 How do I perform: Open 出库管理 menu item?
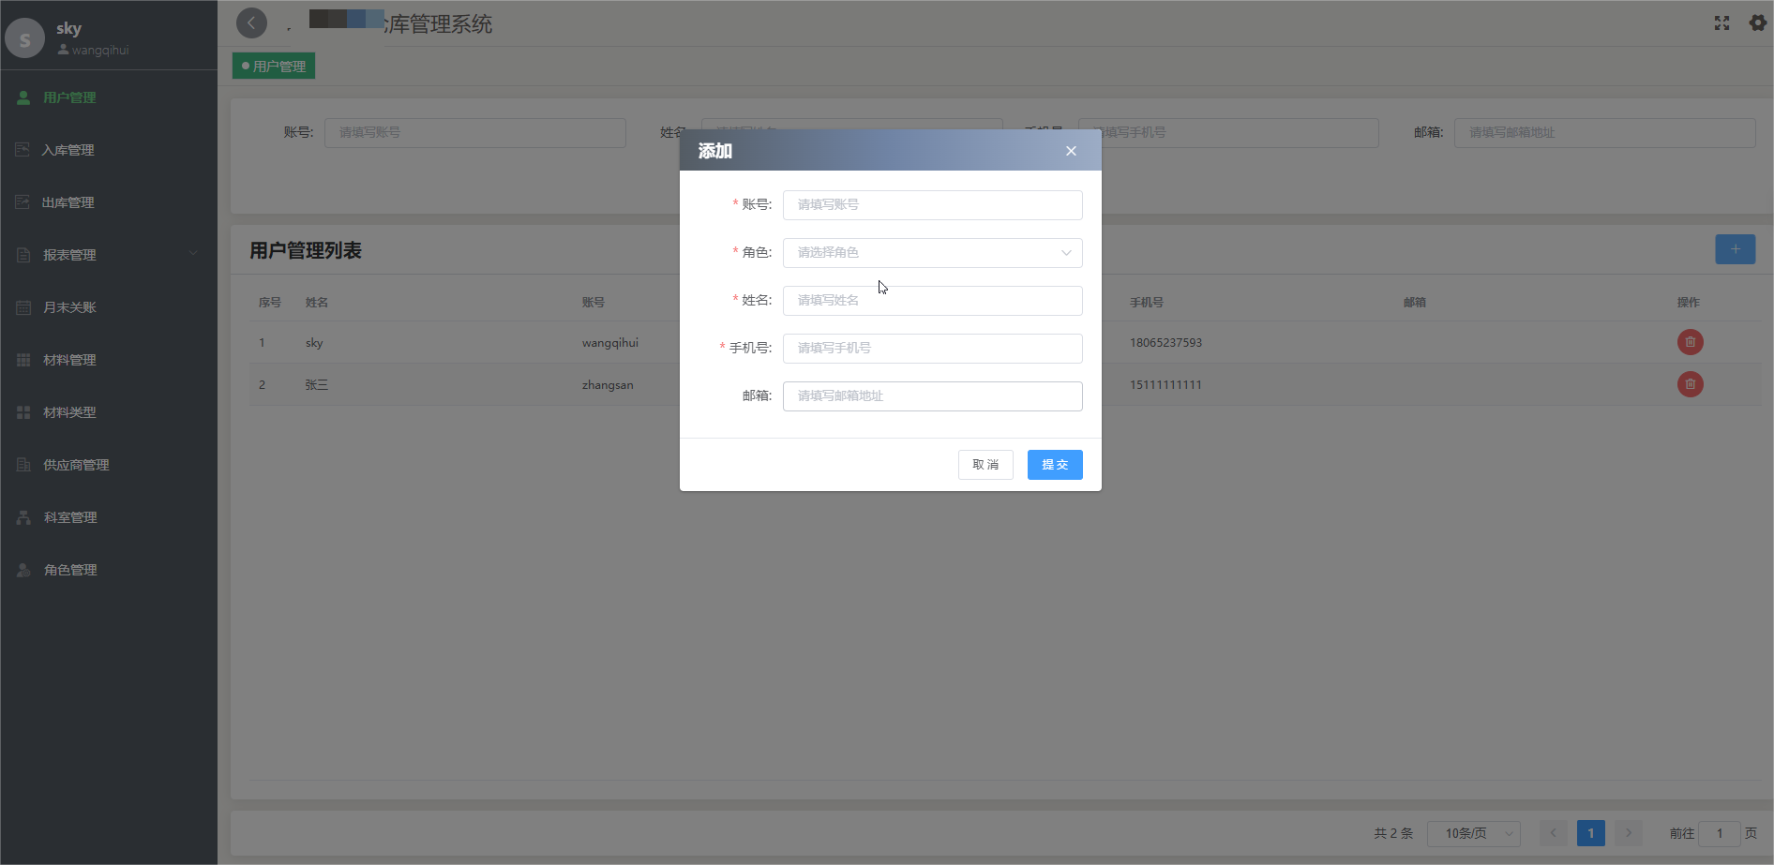[x=109, y=202]
